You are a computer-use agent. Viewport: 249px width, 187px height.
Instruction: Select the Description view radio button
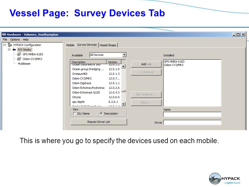pyautogui.click(x=101, y=113)
